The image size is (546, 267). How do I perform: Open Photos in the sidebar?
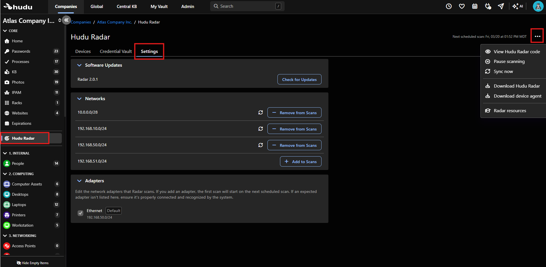pyautogui.click(x=31, y=82)
